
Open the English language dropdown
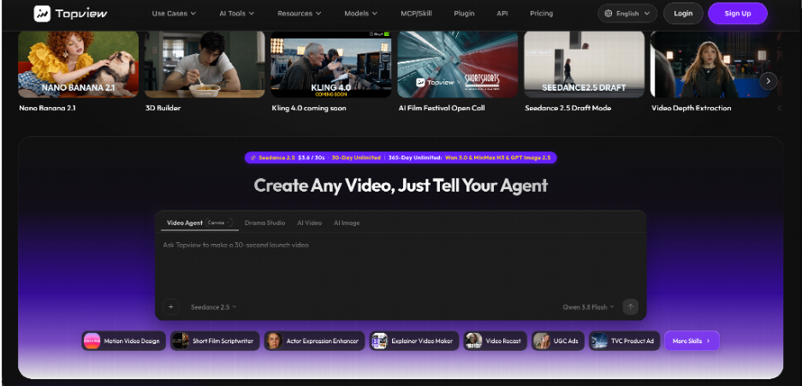[627, 14]
